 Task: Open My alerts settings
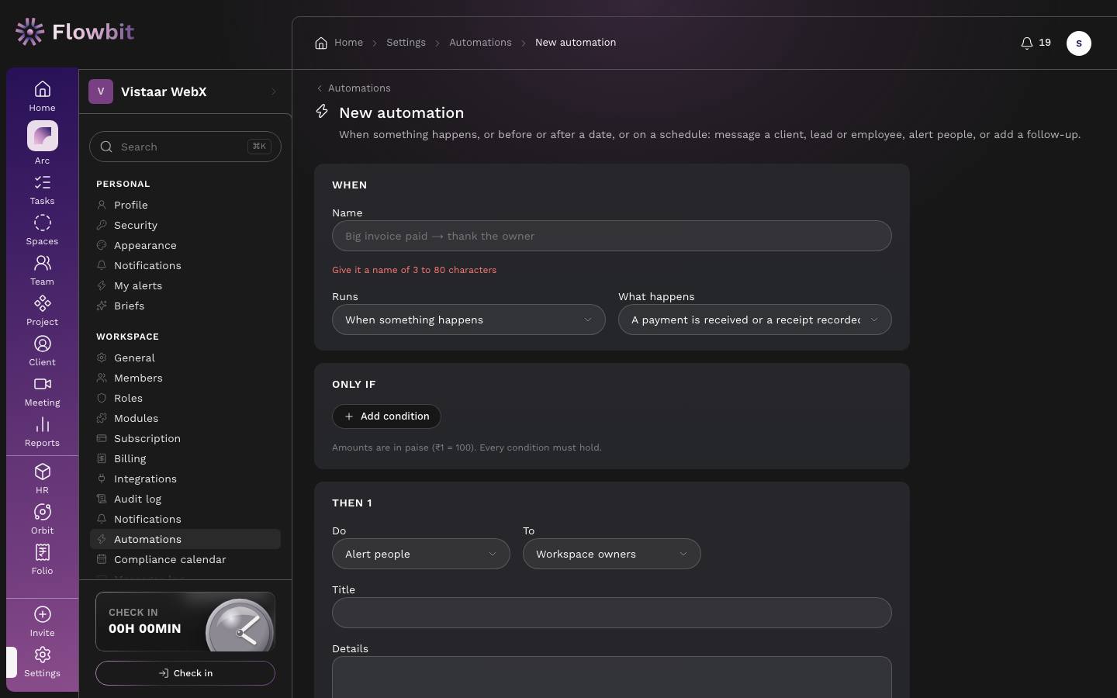coord(185,285)
